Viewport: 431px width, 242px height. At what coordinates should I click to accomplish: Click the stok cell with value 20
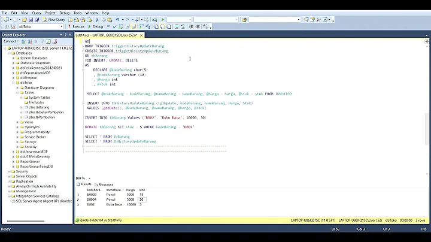pyautogui.click(x=142, y=199)
